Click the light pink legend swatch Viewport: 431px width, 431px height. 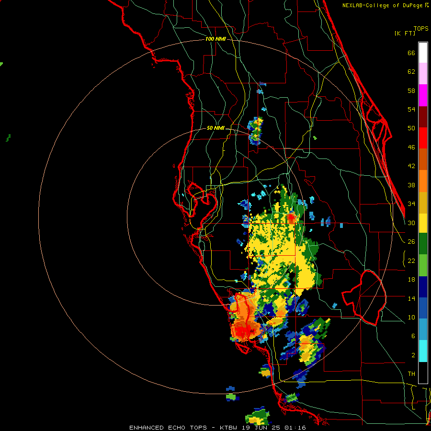(x=423, y=74)
